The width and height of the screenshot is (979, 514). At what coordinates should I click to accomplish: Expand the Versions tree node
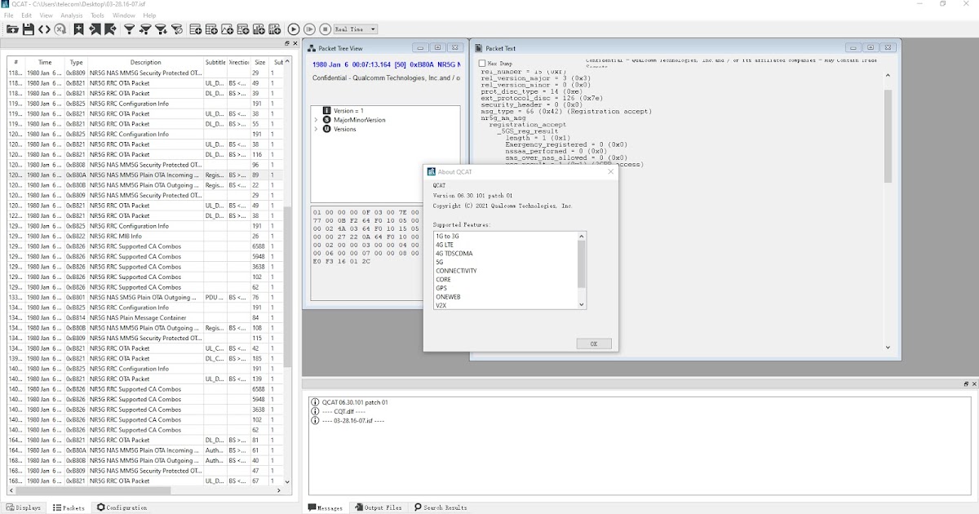pos(316,129)
